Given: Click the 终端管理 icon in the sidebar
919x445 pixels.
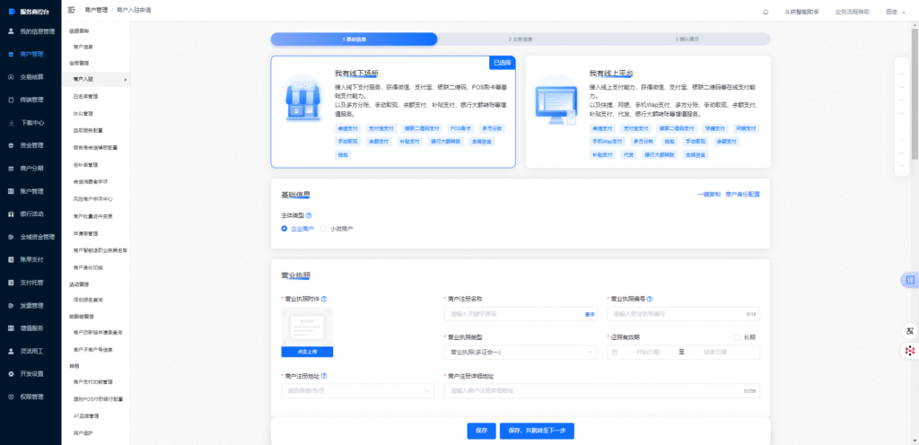Looking at the screenshot, I should click(11, 100).
